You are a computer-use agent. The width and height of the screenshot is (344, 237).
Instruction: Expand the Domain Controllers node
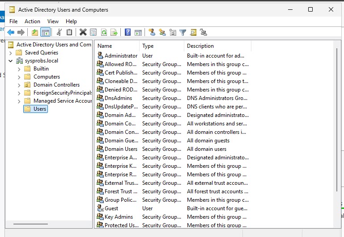point(19,85)
